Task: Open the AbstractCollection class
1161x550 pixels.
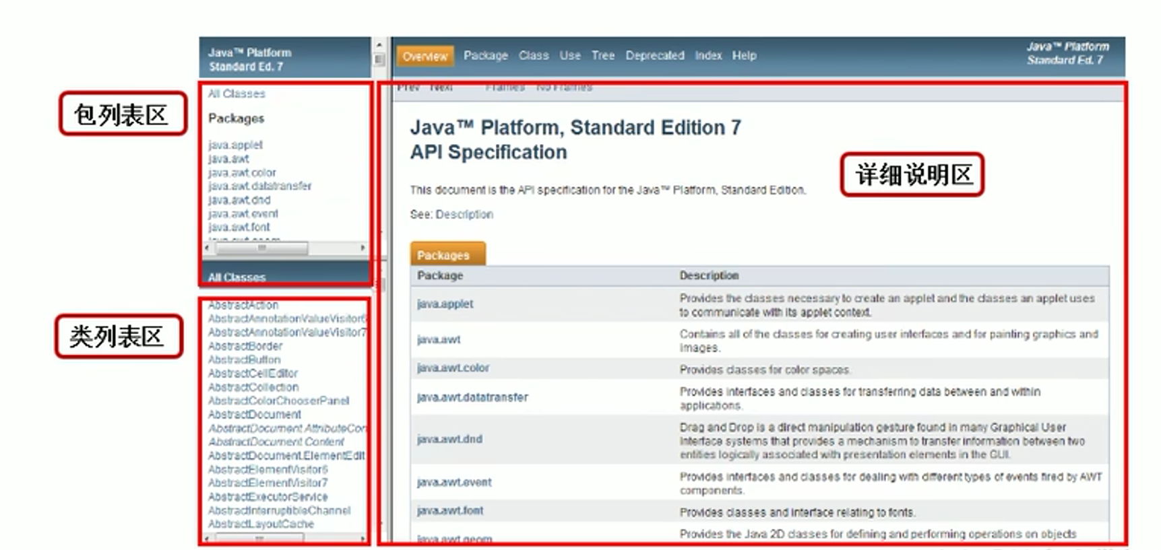Action: pos(253,387)
